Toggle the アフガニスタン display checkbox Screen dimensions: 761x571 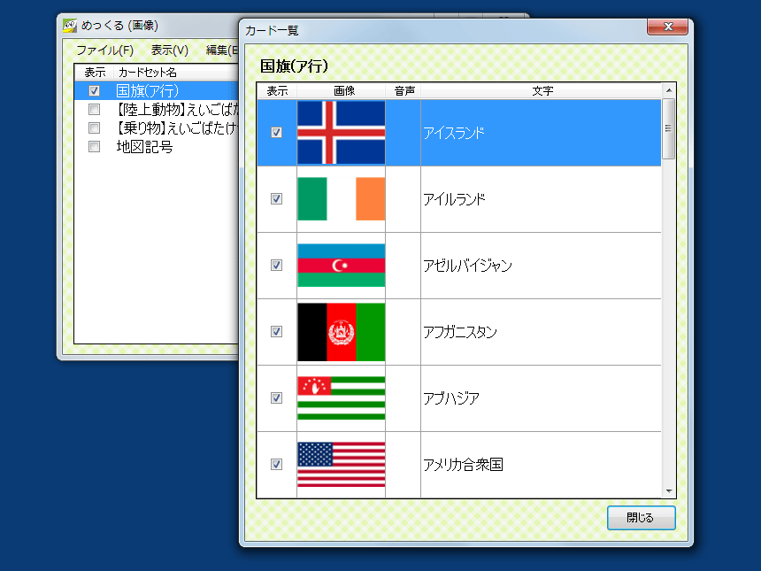[277, 332]
